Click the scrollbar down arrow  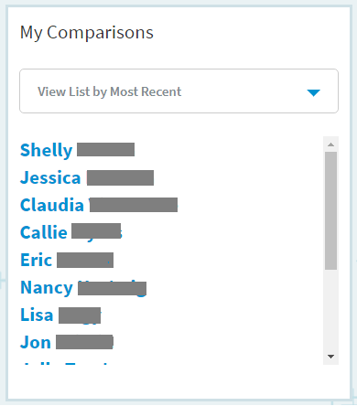[x=330, y=356]
